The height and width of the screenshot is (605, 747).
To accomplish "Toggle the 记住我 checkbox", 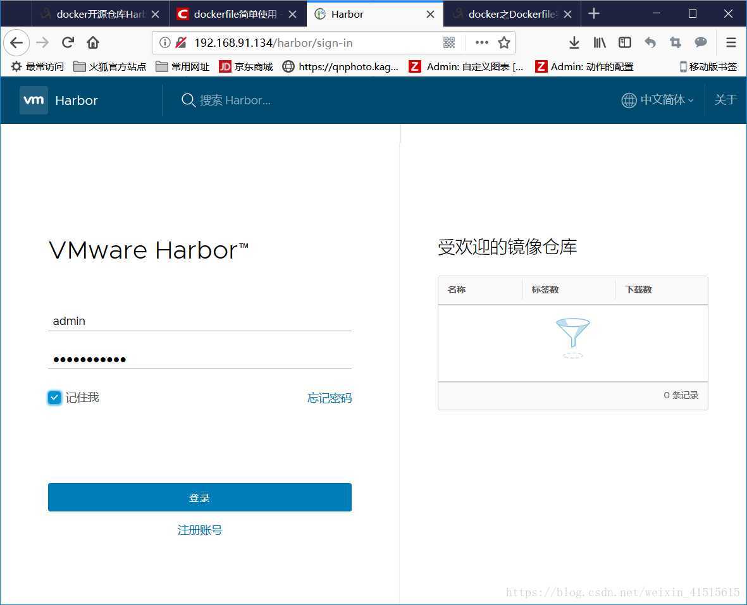I will [x=54, y=398].
